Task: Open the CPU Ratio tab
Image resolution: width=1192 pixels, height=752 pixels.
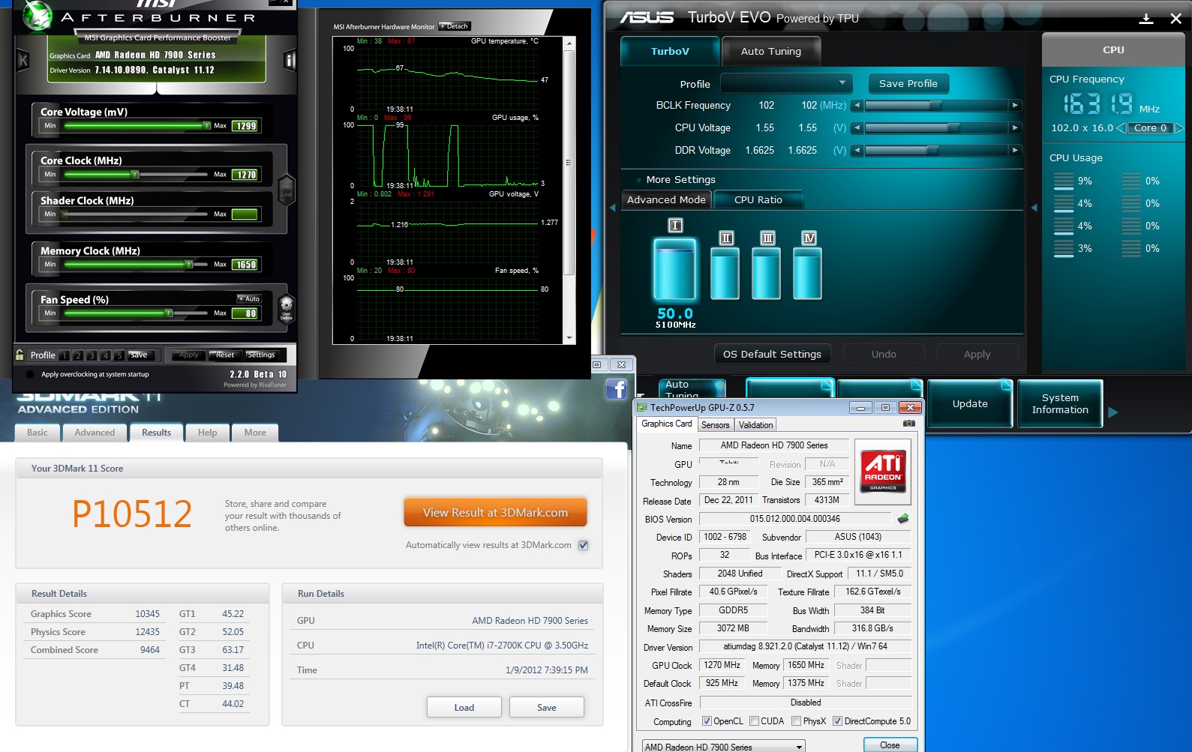Action: 758,200
